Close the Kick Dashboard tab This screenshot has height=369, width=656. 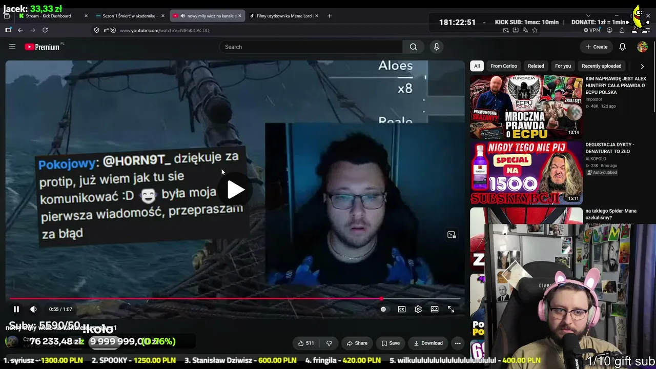pos(86,16)
